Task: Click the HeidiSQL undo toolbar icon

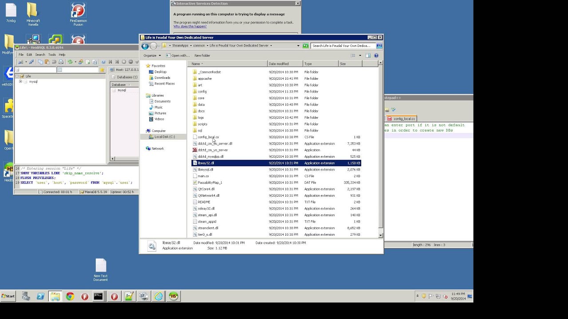Action: pos(54,62)
